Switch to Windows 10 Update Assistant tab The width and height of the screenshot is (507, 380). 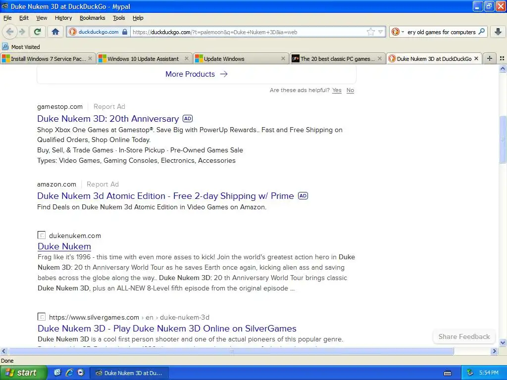(x=144, y=58)
